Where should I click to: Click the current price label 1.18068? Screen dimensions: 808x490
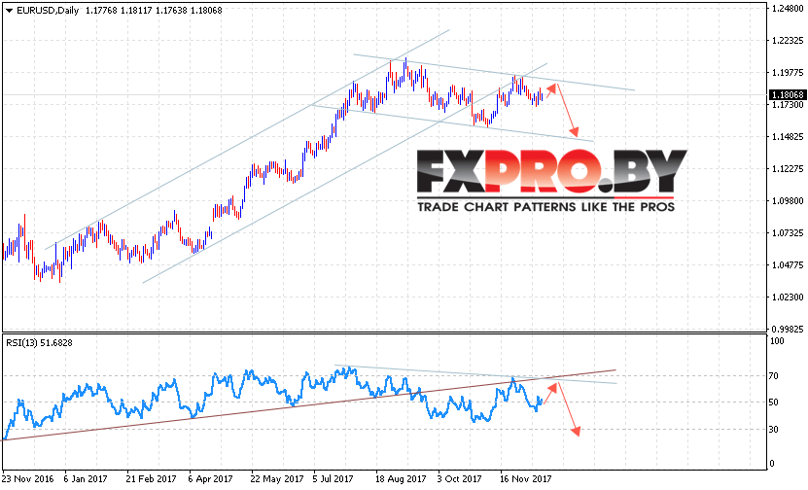coord(788,95)
